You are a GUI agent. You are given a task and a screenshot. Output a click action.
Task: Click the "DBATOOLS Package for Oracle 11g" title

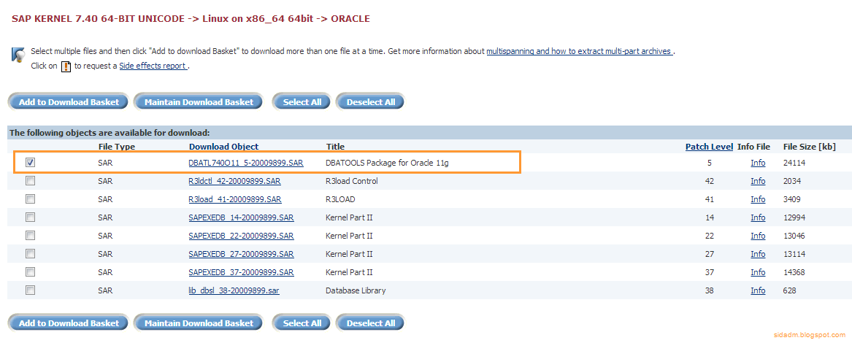point(387,163)
